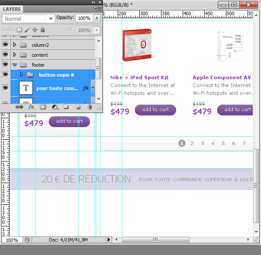The height and width of the screenshot is (255, 261).
Task: Lock layer position icon
Action: pyautogui.click(x=35, y=30)
